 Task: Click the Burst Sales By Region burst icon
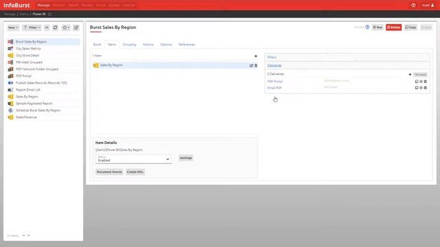10,42
